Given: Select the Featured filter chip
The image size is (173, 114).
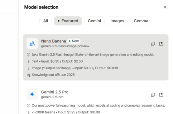Looking at the screenshot, I should (68, 21).
